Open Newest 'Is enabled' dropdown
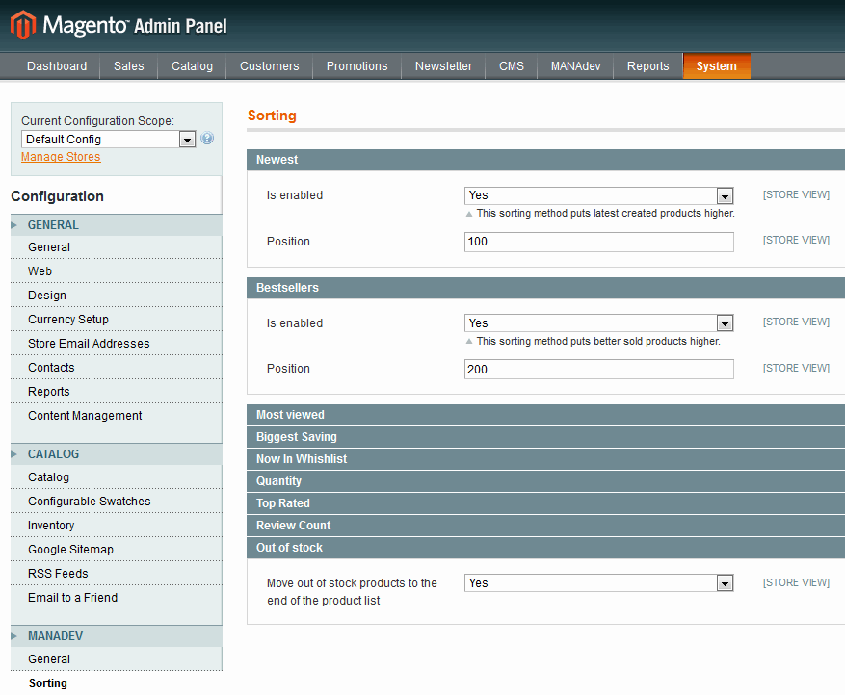The width and height of the screenshot is (845, 695). point(598,195)
